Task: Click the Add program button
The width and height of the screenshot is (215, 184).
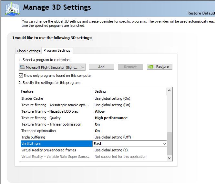Action: [x=101, y=67]
